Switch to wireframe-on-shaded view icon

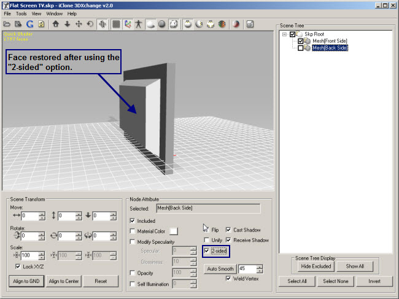pos(174,24)
